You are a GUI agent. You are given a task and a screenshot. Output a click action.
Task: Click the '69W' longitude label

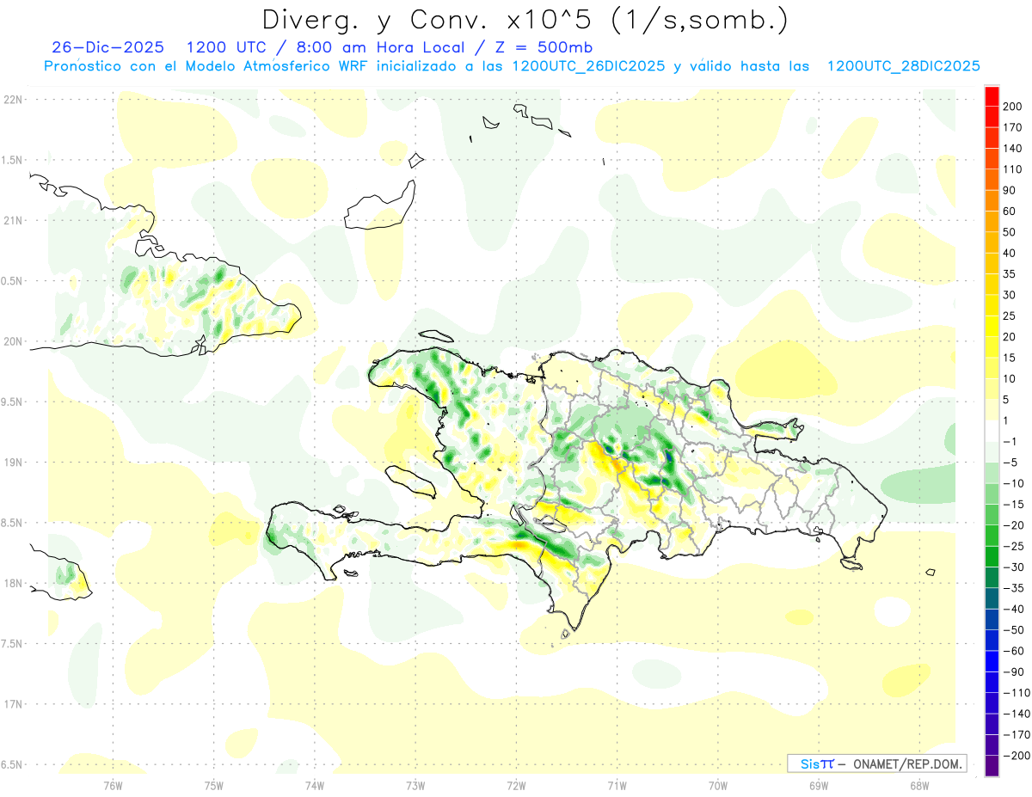(x=818, y=784)
